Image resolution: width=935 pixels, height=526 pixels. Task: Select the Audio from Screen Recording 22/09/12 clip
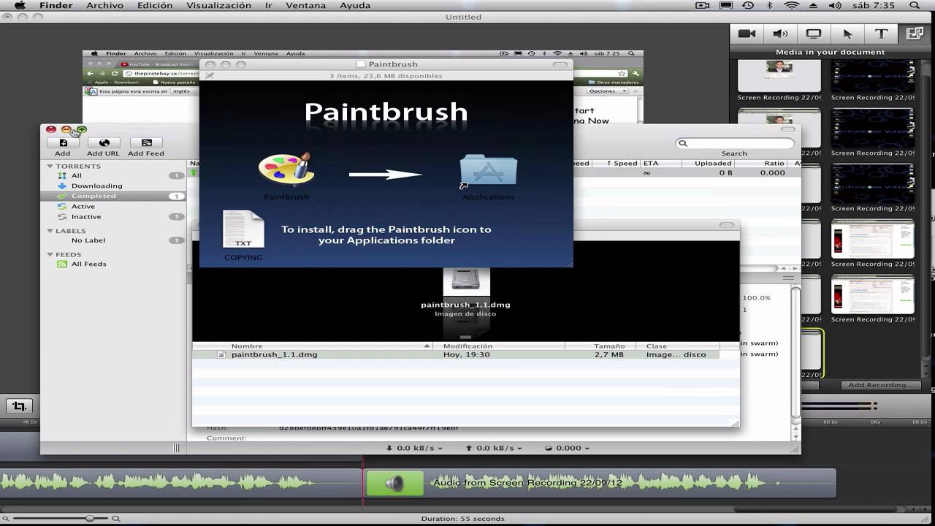coord(599,483)
